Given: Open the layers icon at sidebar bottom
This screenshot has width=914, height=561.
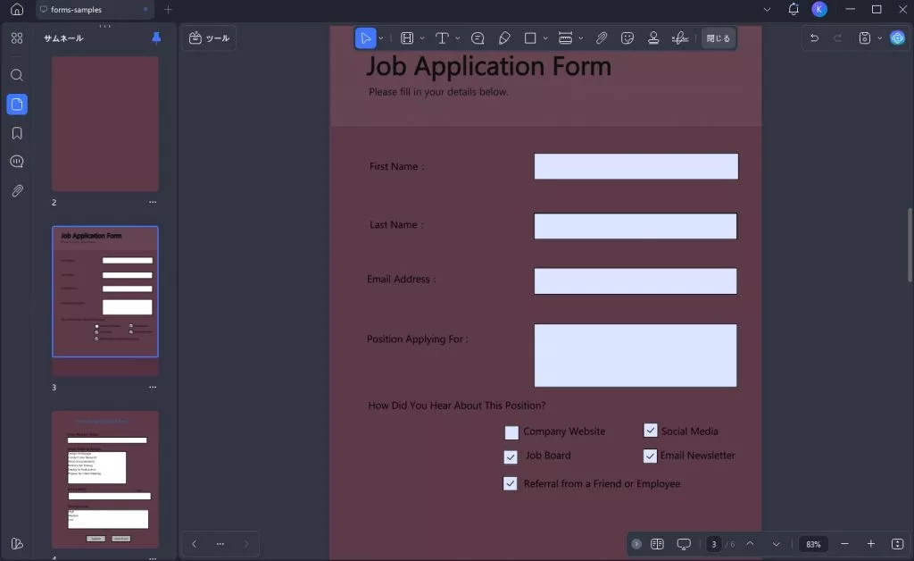Looking at the screenshot, I should click(x=17, y=543).
